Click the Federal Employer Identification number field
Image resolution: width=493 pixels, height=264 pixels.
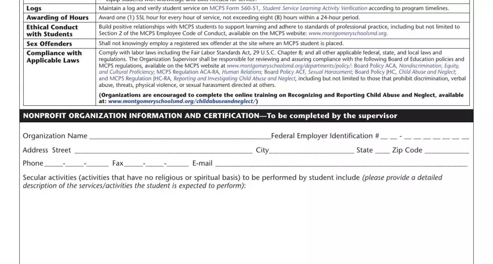425,136
